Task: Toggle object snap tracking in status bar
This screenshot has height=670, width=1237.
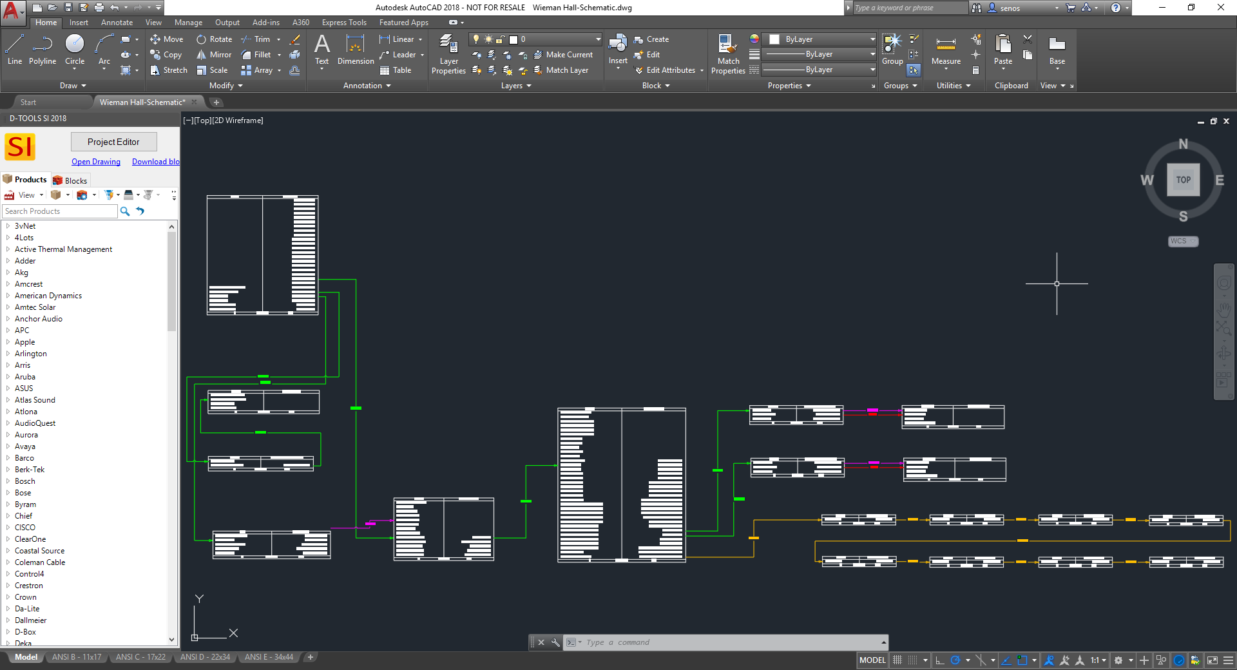Action: (1006, 660)
